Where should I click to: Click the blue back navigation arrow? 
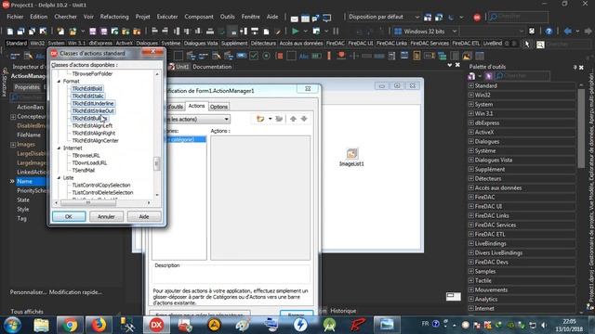click(568, 32)
